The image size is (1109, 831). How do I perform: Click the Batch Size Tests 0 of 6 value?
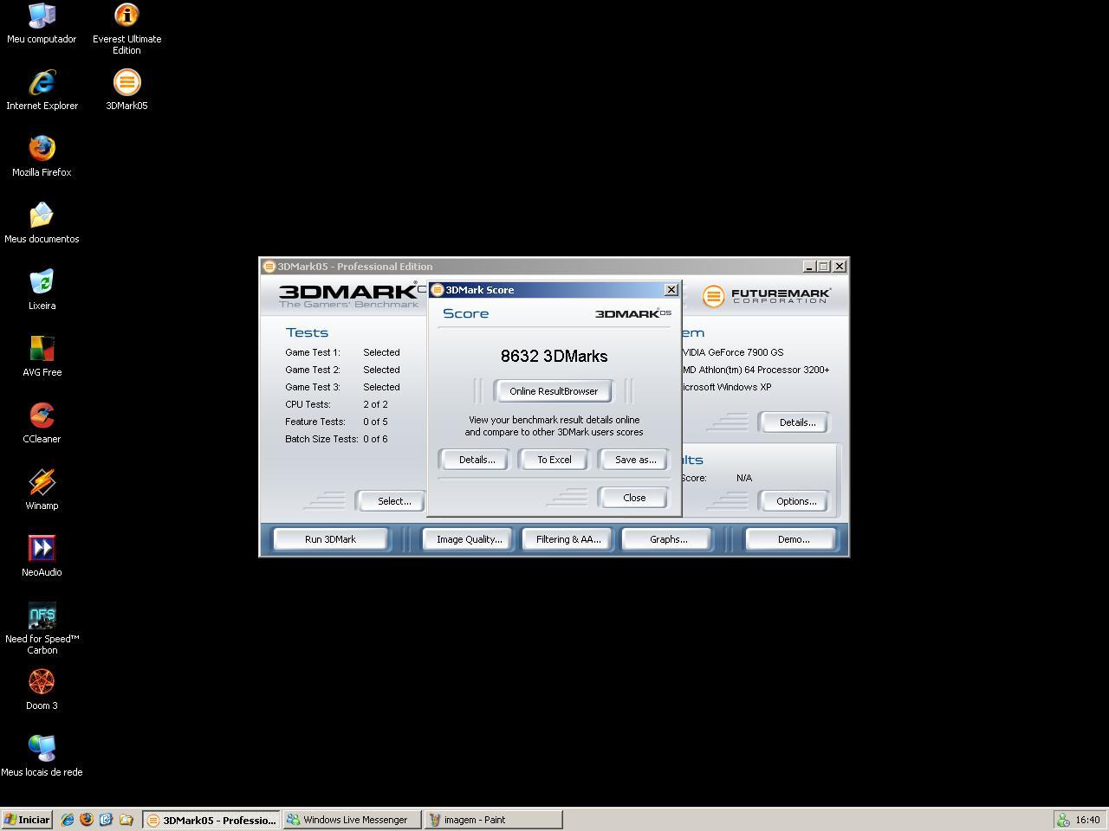tap(375, 439)
